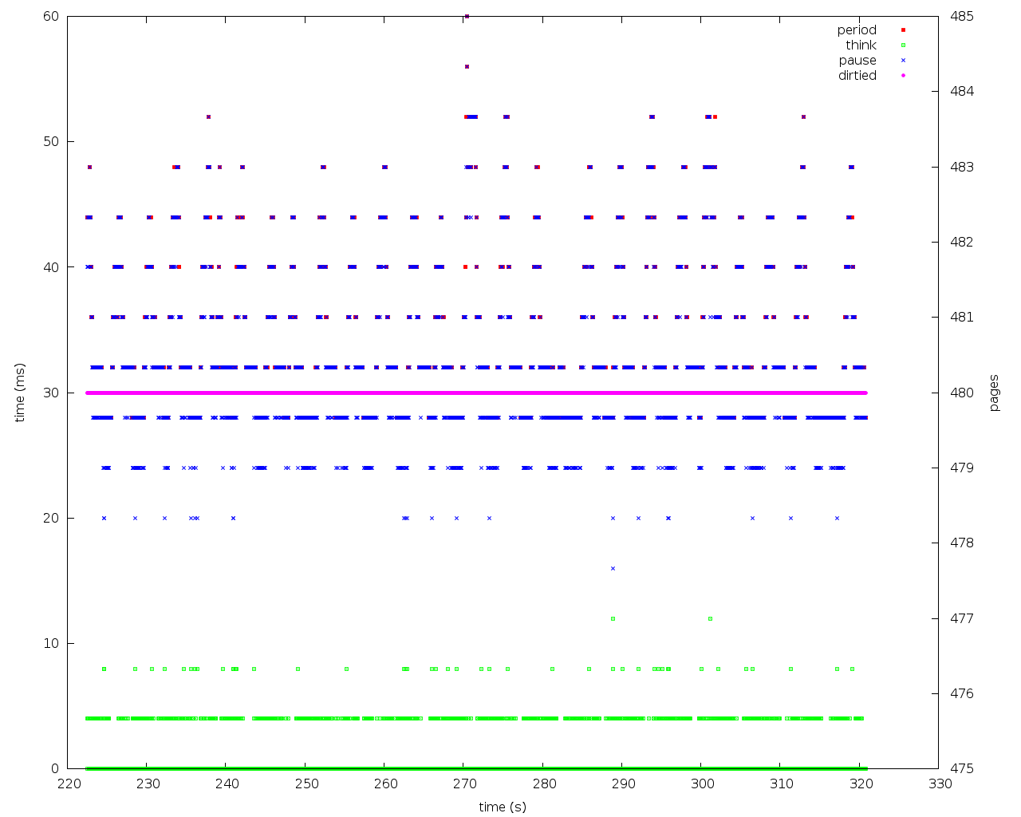Click the left axis tick label 60
Viewport: 1021px width, 817px height.
pyautogui.click(x=52, y=16)
